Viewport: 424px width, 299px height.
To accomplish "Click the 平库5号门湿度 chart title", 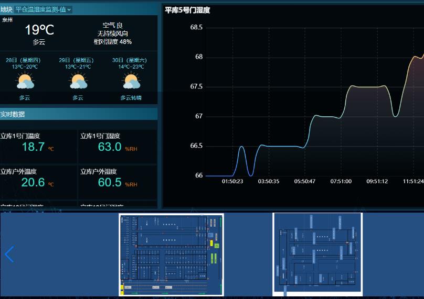I will point(187,10).
